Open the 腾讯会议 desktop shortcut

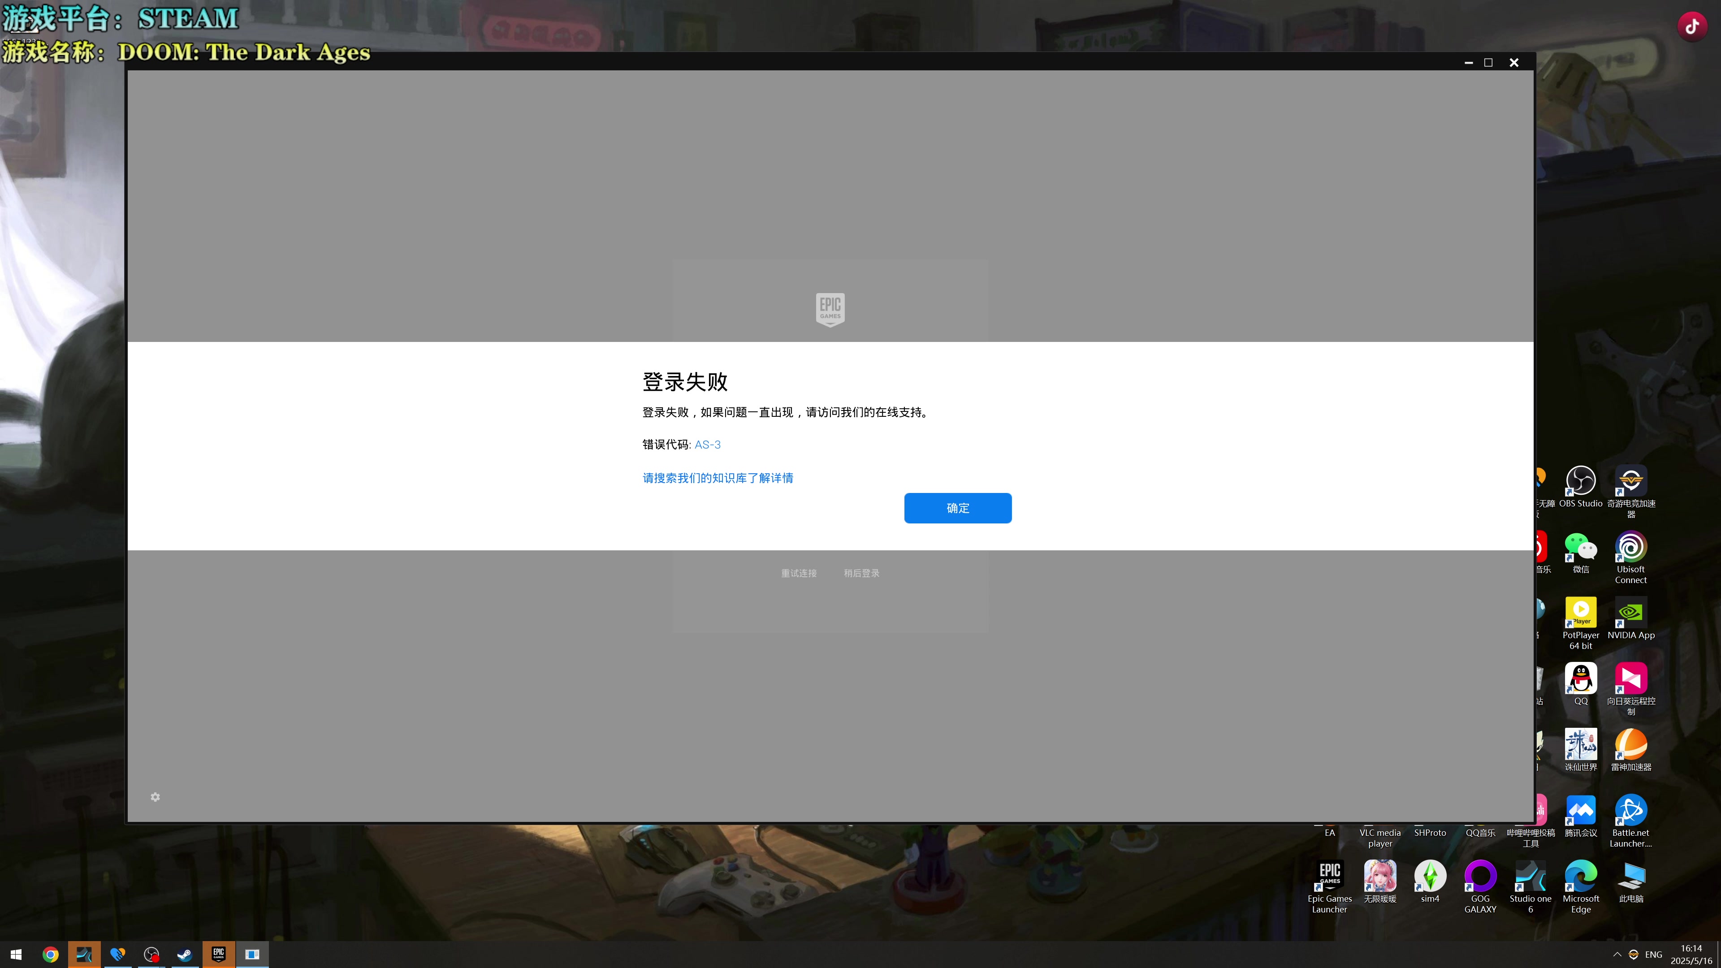1581,817
